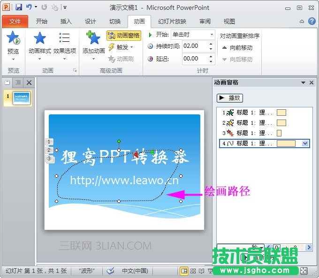Image resolution: width=319 pixels, height=278 pixels.
Task: Open the 触发 trigger dropdown
Action: click(121, 47)
